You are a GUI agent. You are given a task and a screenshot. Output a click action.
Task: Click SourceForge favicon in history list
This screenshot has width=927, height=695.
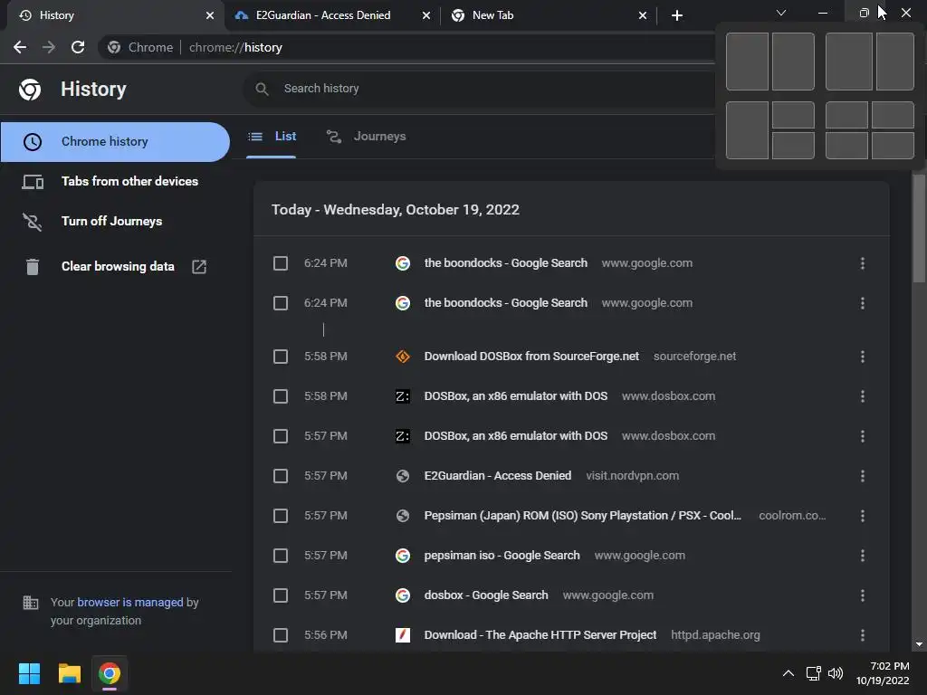click(403, 357)
